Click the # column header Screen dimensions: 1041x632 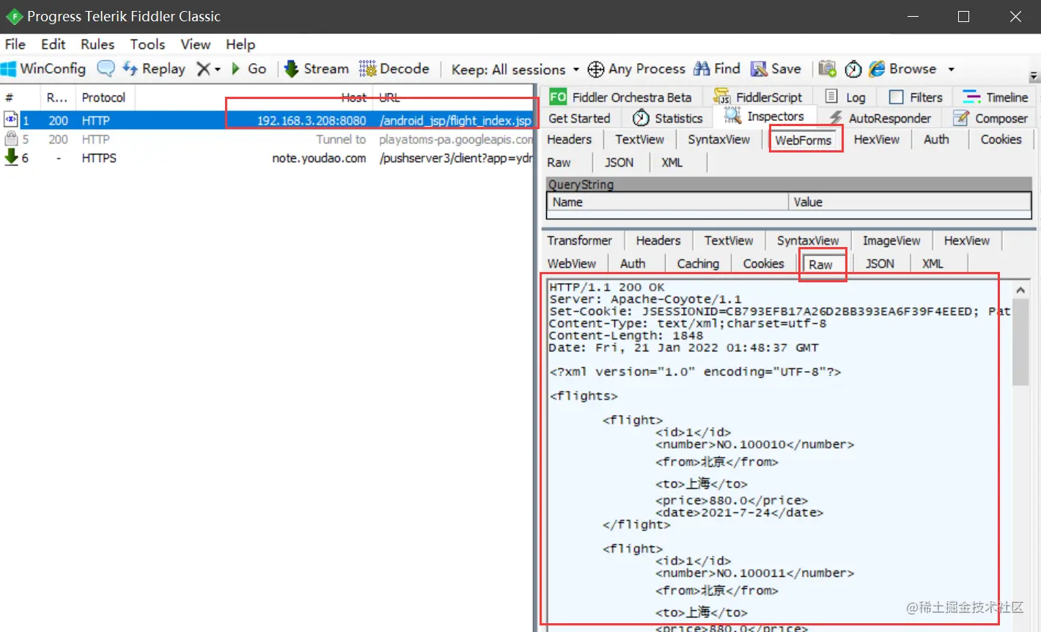[x=21, y=98]
